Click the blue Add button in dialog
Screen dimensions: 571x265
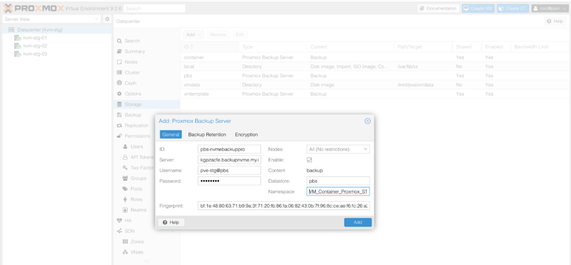click(x=357, y=222)
